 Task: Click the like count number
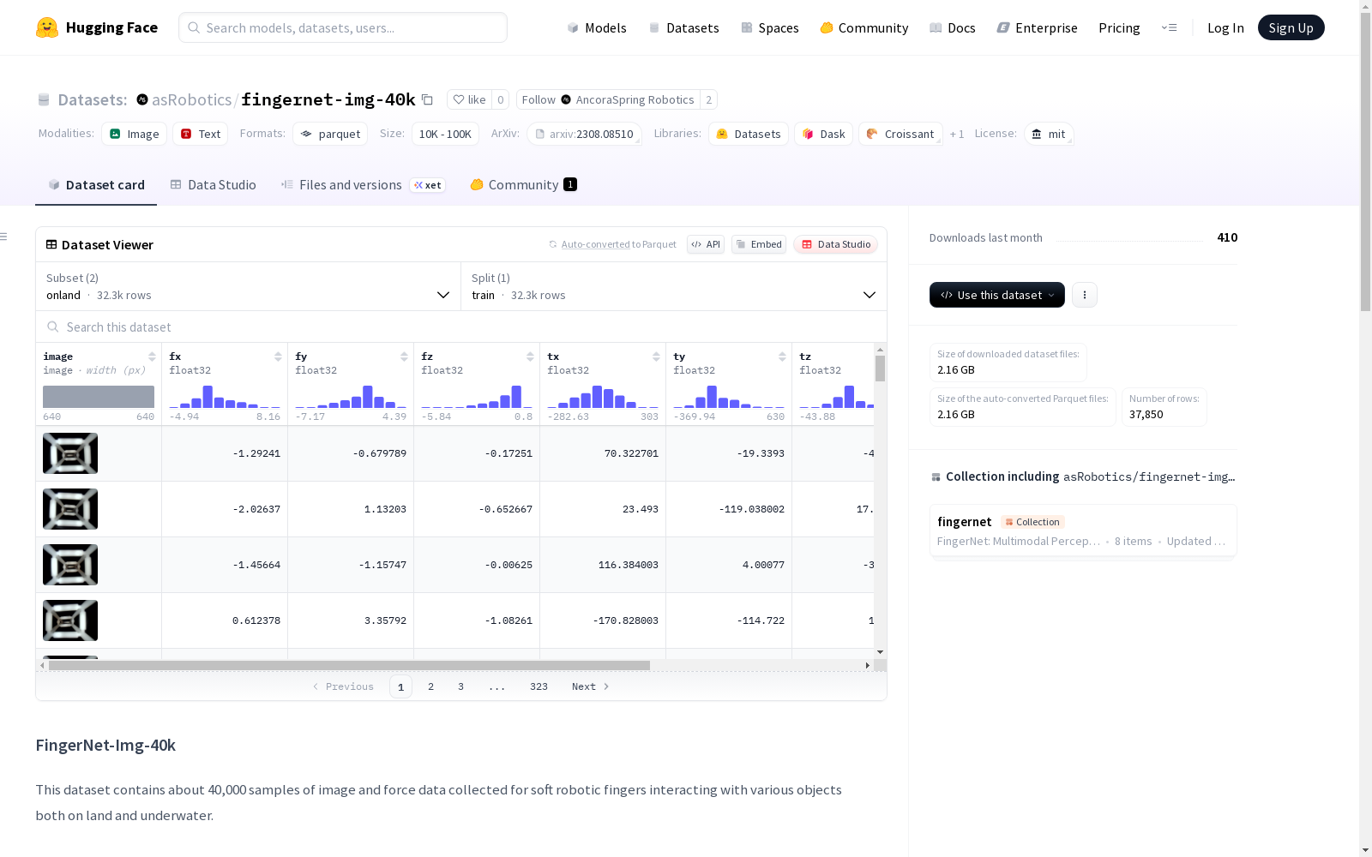pos(501,99)
